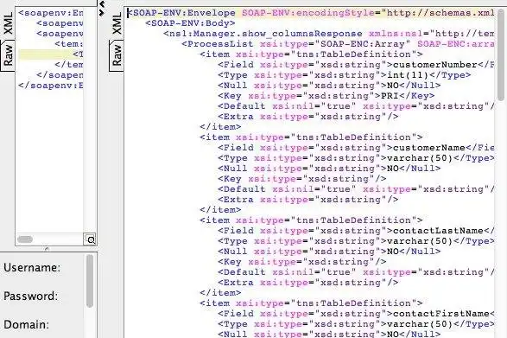Click the Field line containing customerName
This screenshot has height=338, width=507.
coord(356,148)
